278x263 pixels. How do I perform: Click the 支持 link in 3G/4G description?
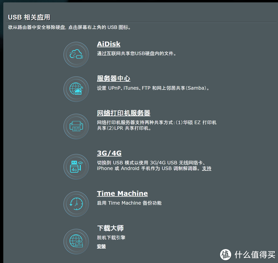point(207,168)
